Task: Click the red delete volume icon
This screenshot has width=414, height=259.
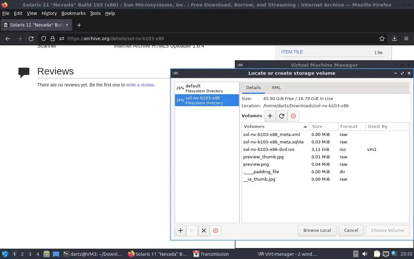Action: (x=293, y=116)
